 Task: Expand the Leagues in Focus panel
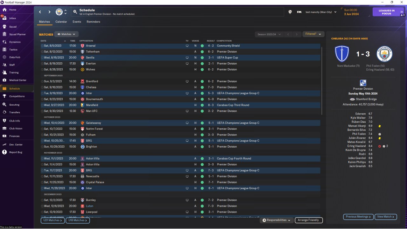click(389, 12)
